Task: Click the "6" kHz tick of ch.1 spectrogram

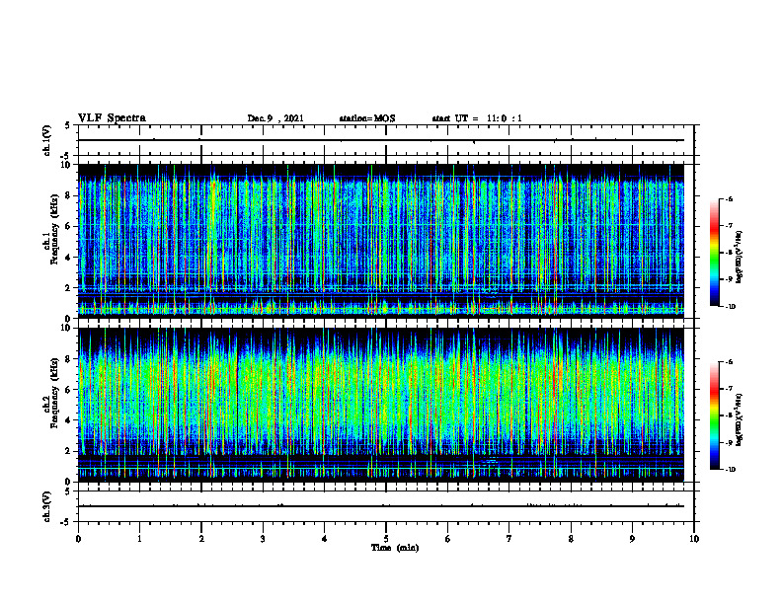Action: click(68, 226)
